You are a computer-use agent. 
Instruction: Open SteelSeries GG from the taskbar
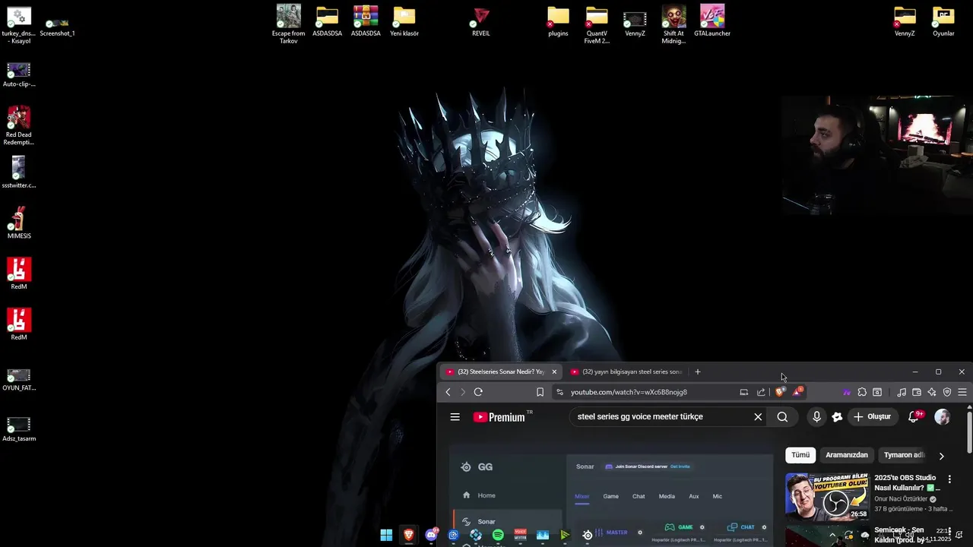click(588, 535)
